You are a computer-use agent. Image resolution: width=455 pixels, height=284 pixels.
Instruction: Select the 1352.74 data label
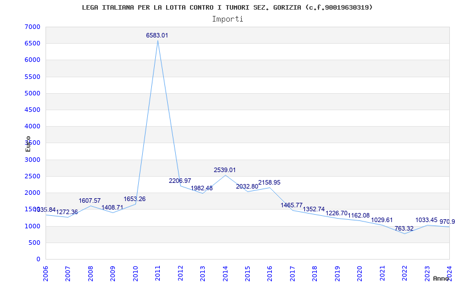(314, 209)
